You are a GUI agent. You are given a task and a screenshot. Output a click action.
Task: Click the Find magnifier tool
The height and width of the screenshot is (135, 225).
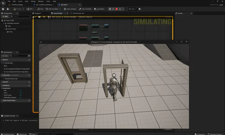click(40, 9)
